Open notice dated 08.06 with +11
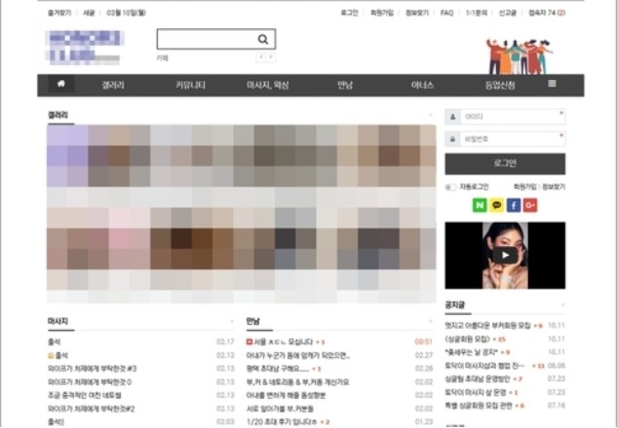This screenshot has height=428, width=617. tap(484, 366)
